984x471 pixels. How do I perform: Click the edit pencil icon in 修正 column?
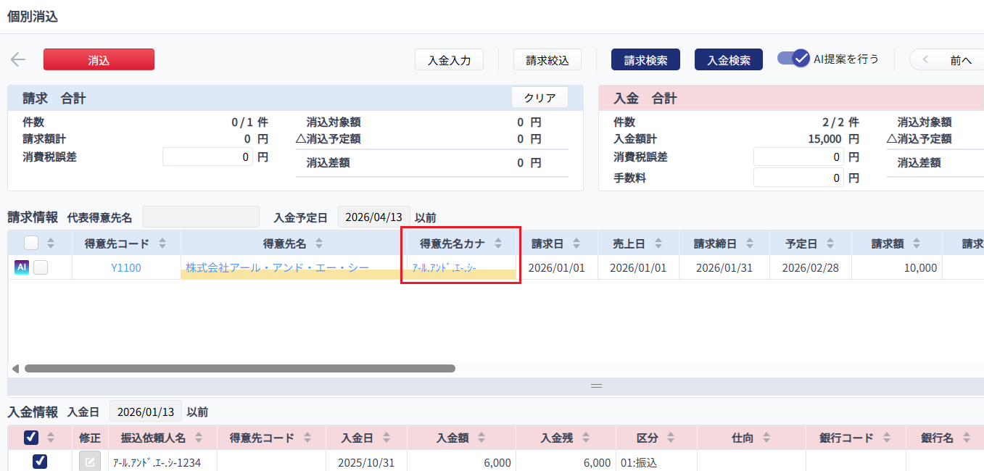[x=90, y=462]
